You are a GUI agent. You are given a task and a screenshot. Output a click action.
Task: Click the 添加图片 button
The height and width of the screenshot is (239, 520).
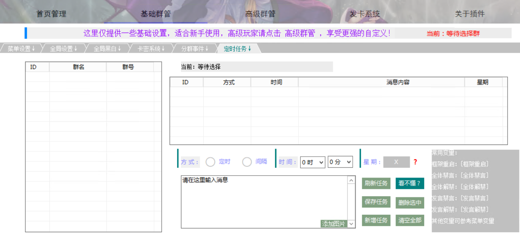pyautogui.click(x=334, y=224)
